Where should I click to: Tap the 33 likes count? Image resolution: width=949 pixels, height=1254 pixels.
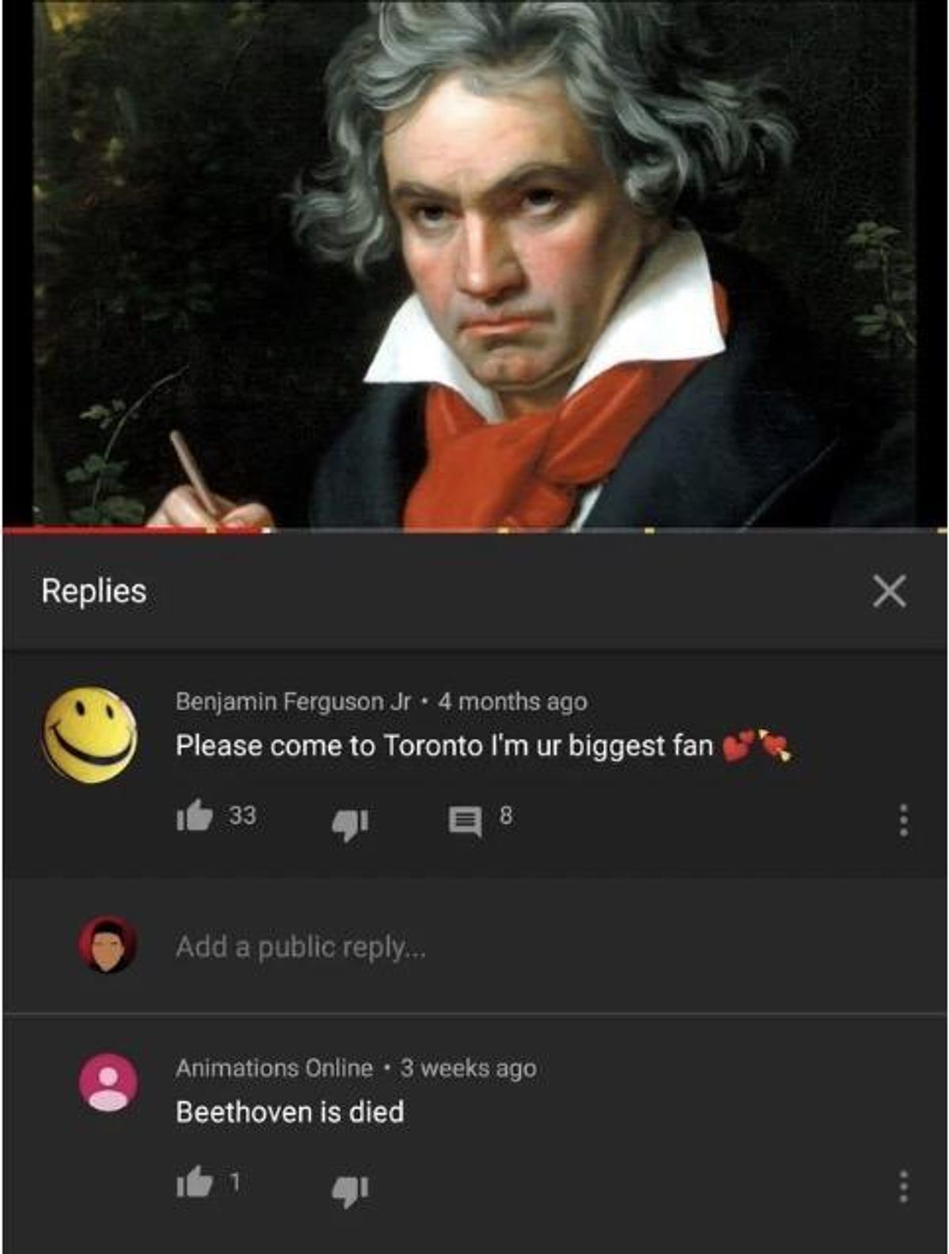[x=243, y=816]
